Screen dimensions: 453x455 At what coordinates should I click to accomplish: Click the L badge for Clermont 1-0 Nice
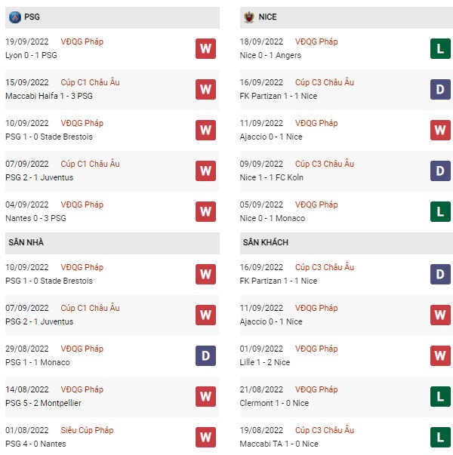tap(440, 396)
